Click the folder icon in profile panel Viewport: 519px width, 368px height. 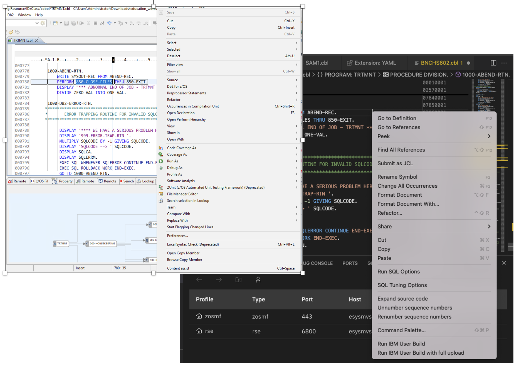point(238,279)
